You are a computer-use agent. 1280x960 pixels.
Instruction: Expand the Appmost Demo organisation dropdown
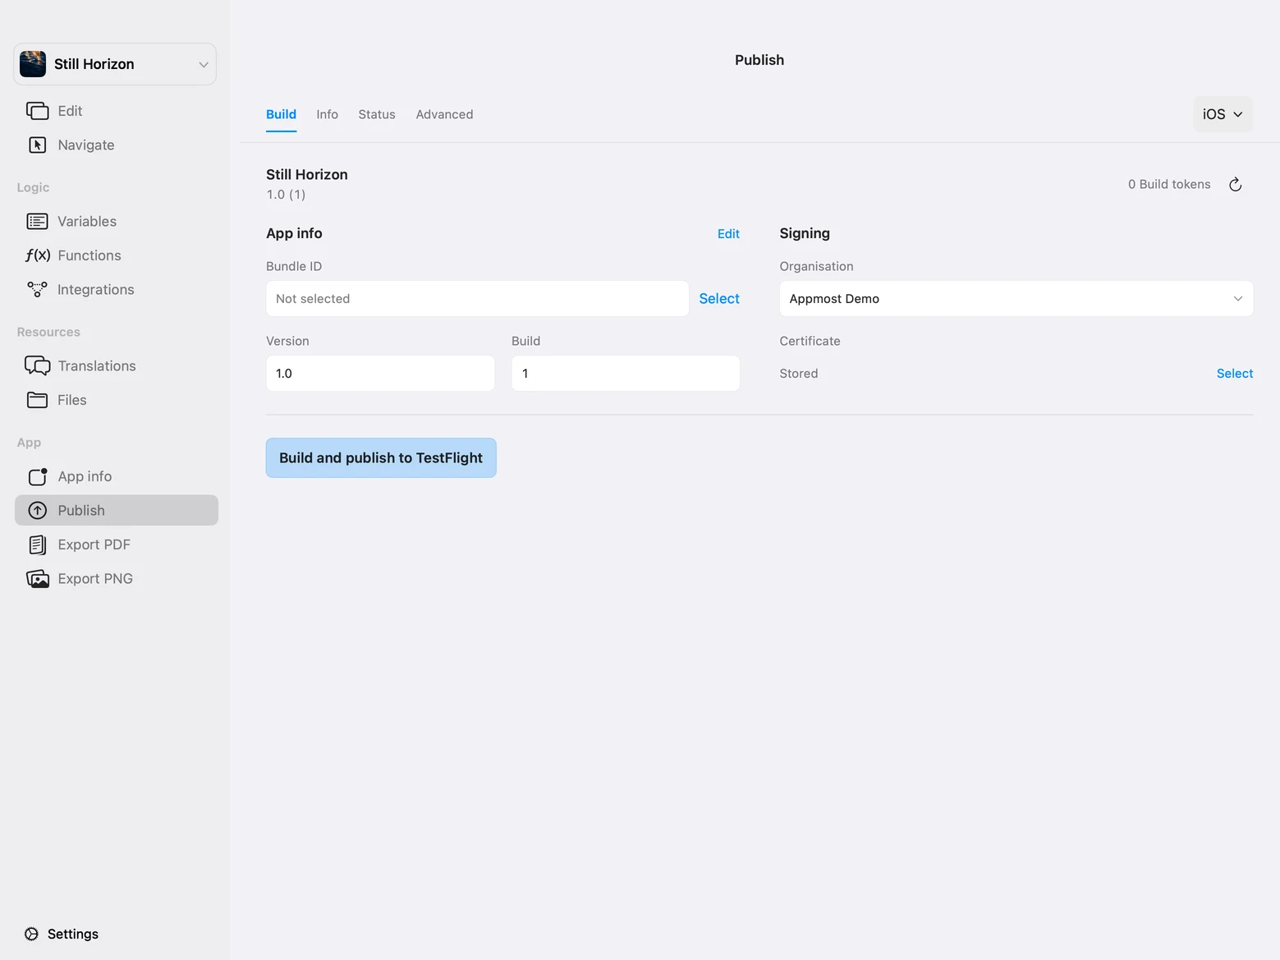1016,299
